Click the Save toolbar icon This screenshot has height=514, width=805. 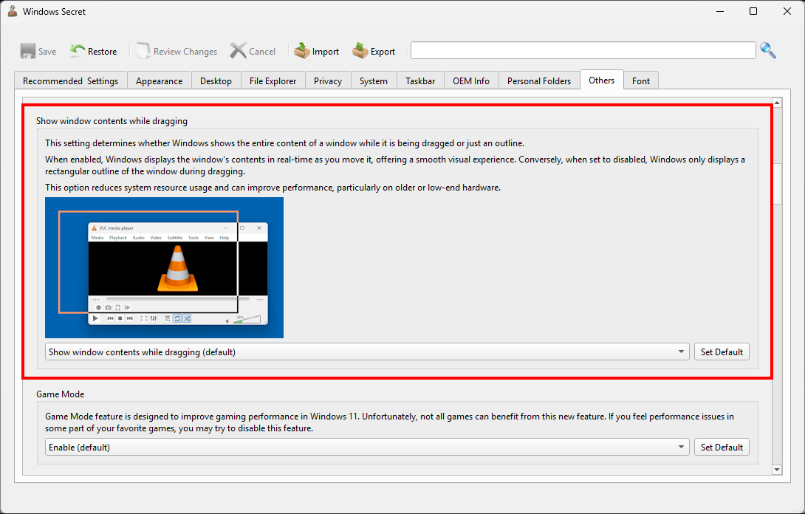click(28, 51)
